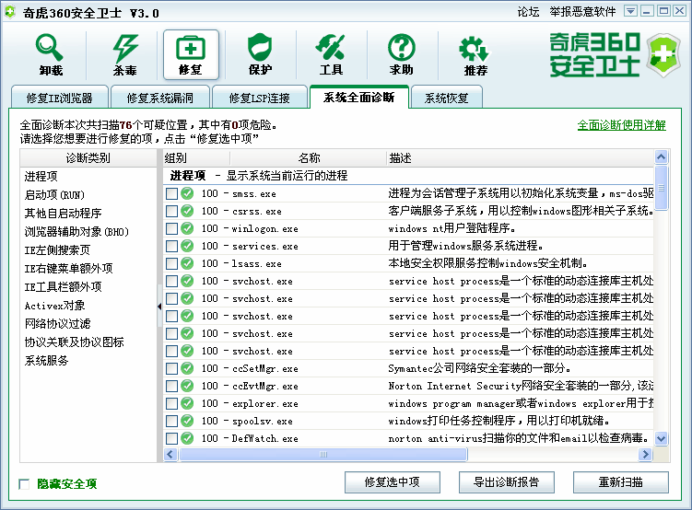Viewport: 692px width, 510px height.
Task: Click the green check icon for services.exe
Action: (x=187, y=246)
